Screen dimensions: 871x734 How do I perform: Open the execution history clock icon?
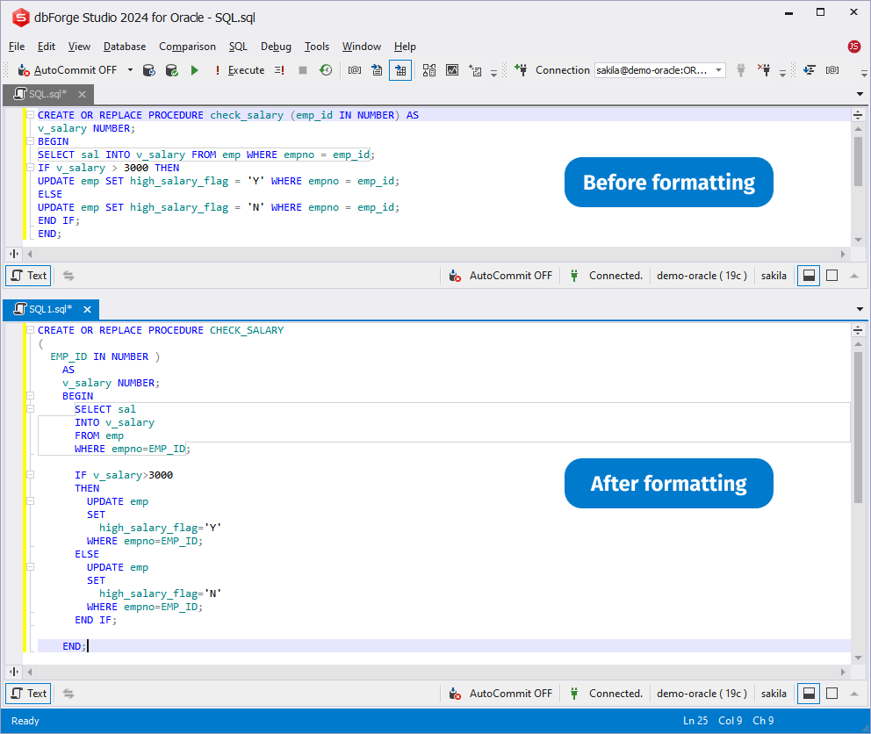tap(326, 70)
